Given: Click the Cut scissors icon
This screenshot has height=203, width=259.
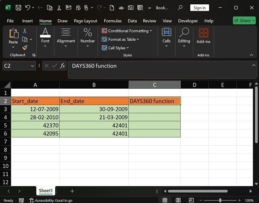Looking at the screenshot, I should (25, 31).
